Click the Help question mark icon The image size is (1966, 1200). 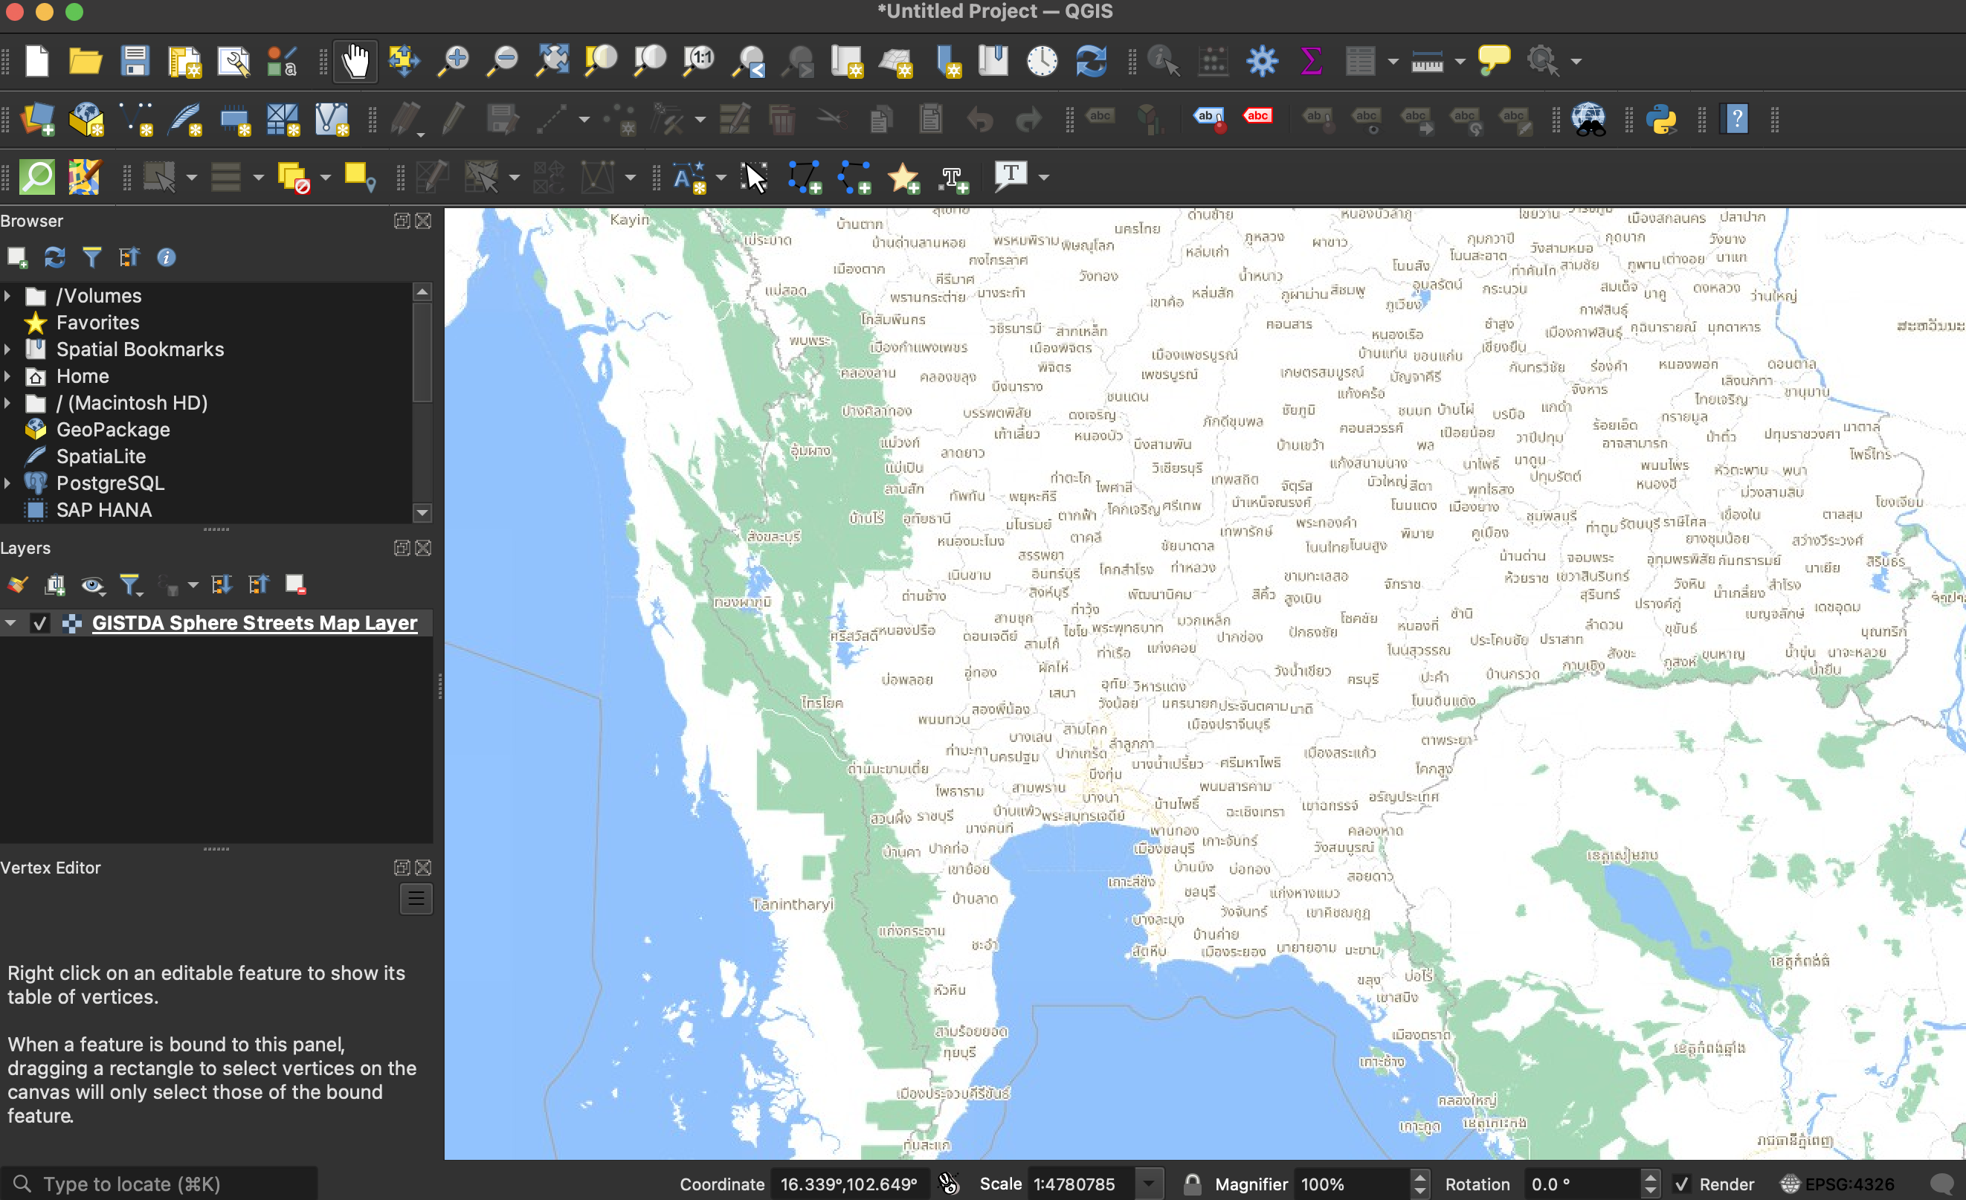1735,120
